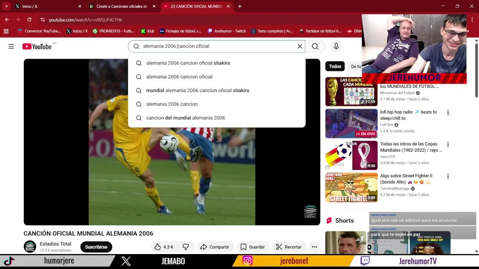479x269 pixels.
Task: Open Conversor: YouTube bookmark
Action: 39,31
